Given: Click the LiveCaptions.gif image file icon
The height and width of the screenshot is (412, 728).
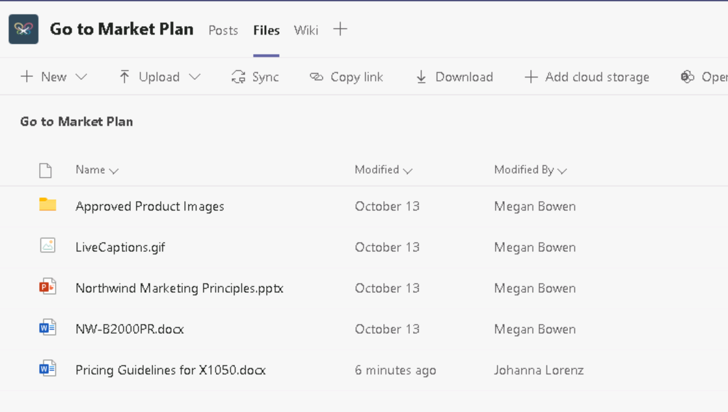Looking at the screenshot, I should tap(48, 246).
